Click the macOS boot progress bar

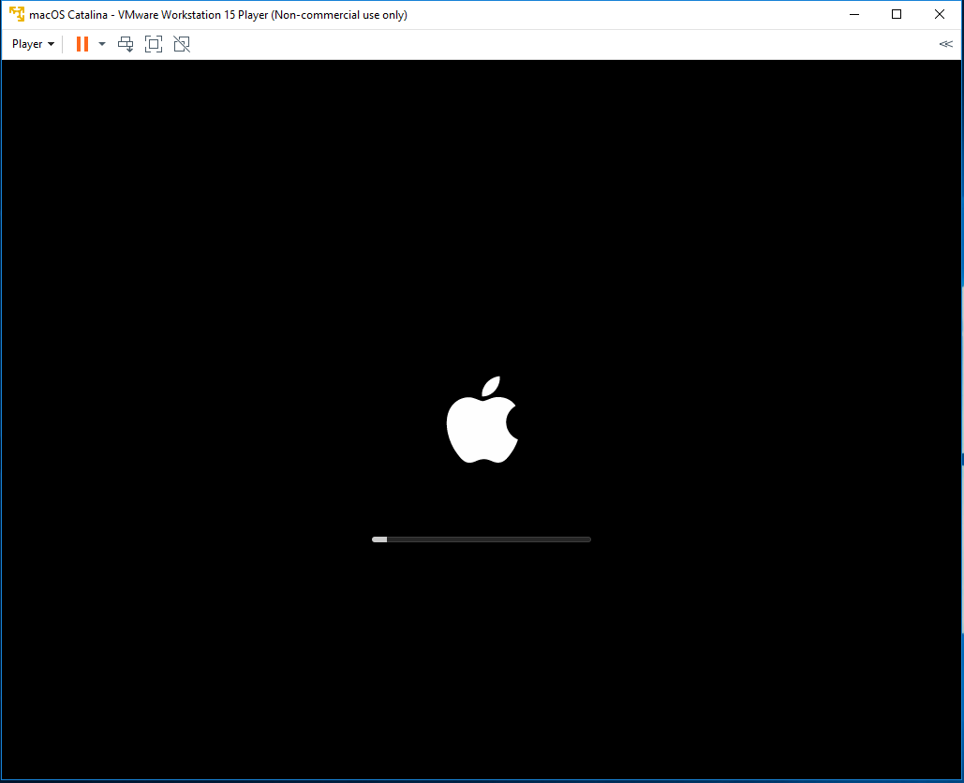[x=482, y=539]
